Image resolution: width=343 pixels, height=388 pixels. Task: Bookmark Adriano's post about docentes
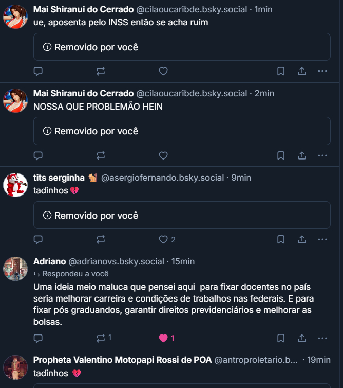(281, 338)
